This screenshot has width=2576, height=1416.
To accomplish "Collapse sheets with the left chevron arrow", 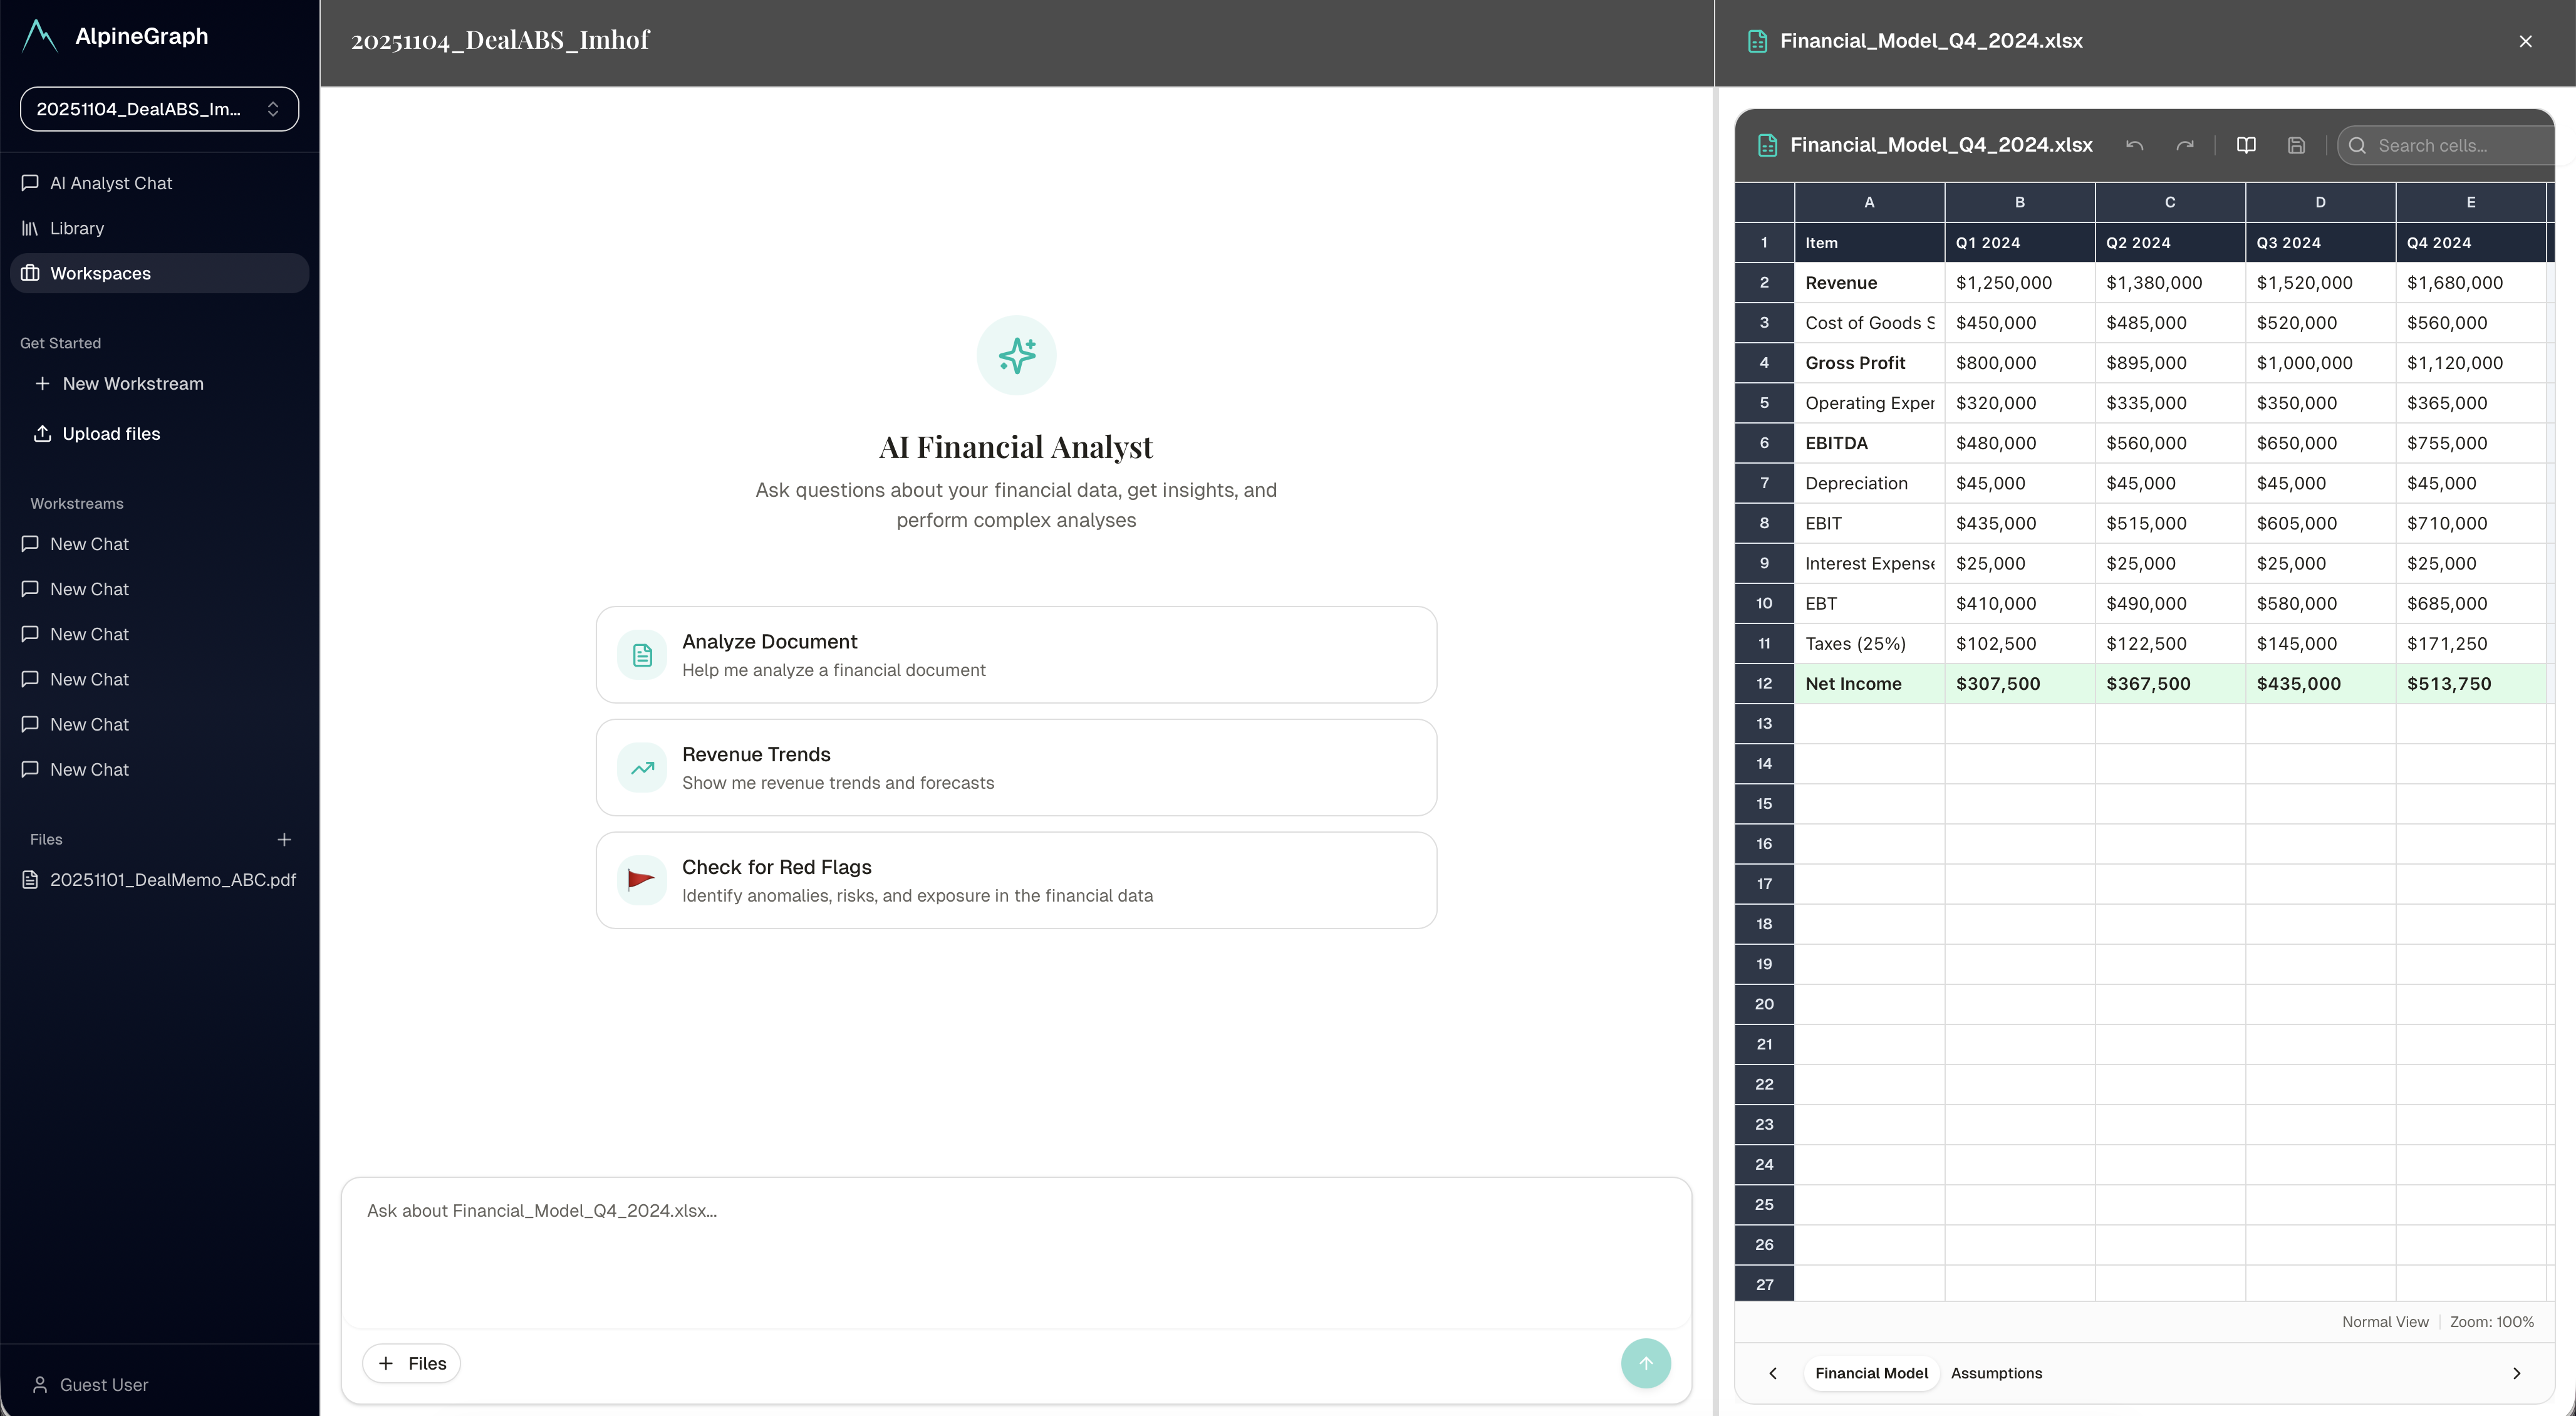I will (1773, 1373).
